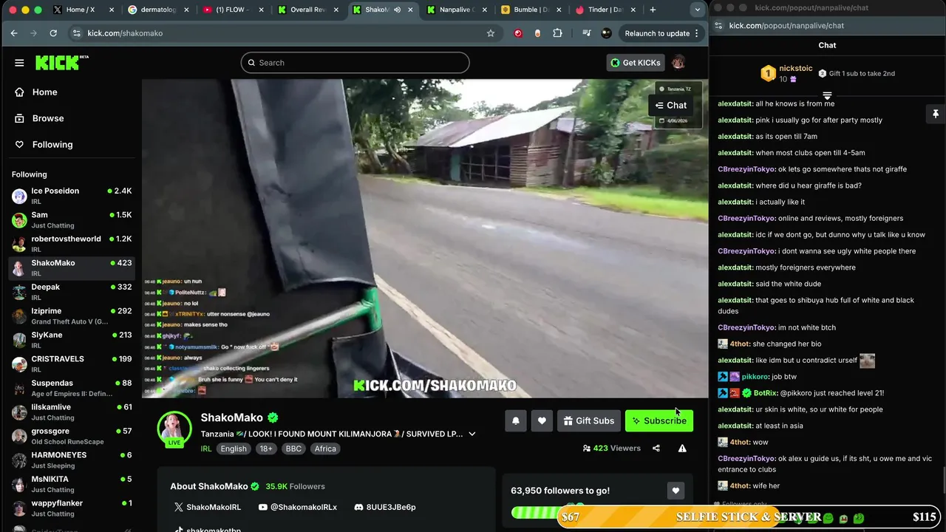Open Browse in Kick sidebar

click(71, 118)
